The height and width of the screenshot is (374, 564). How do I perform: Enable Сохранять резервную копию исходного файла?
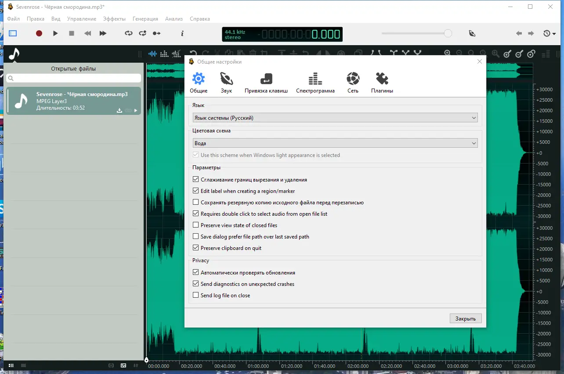point(196,203)
